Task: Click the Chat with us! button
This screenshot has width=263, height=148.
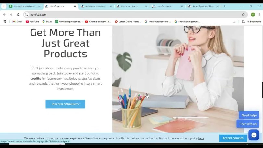Action: pos(248,124)
